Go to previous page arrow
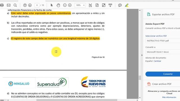Image resolution: width=180 pixels, height=101 pixels. 25,5
